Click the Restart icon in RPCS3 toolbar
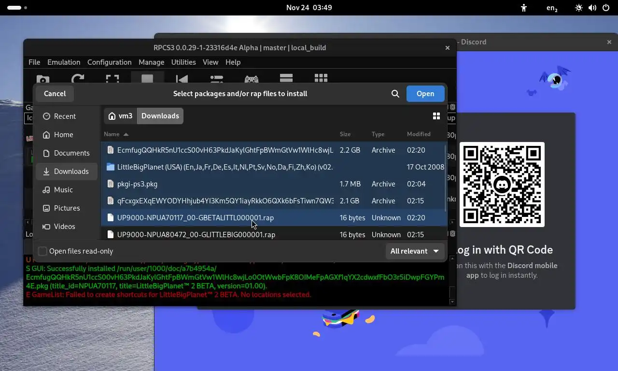Image resolution: width=618 pixels, height=371 pixels. [x=182, y=79]
